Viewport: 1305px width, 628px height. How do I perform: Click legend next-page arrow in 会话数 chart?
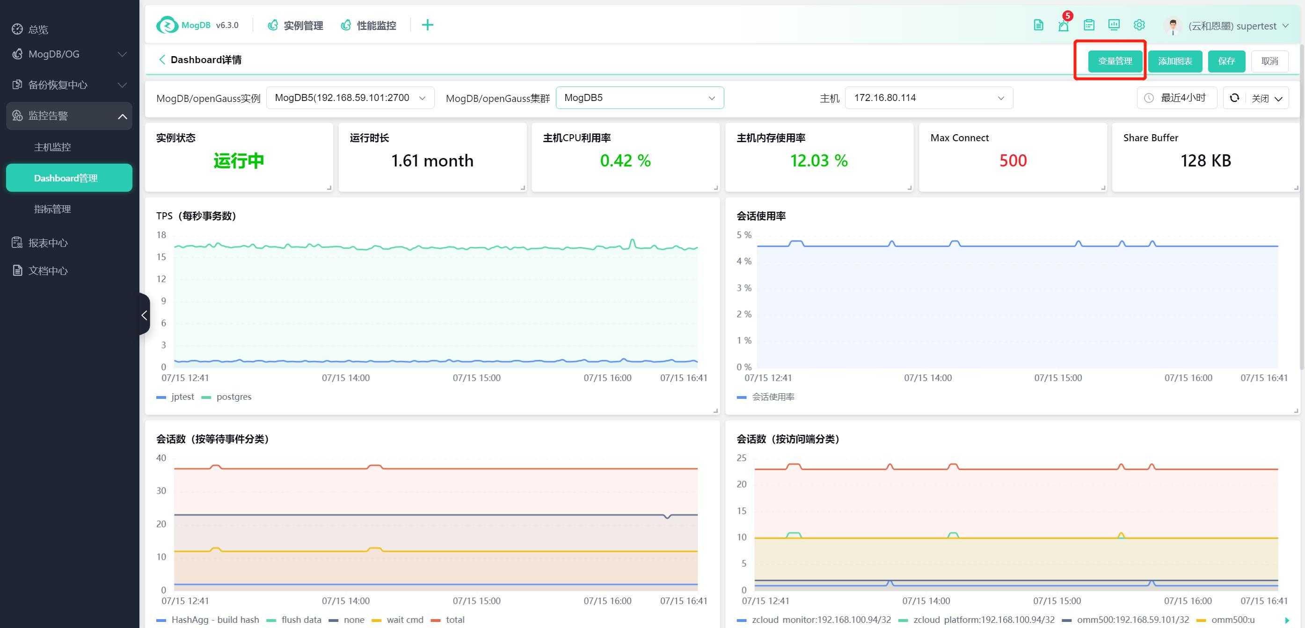coord(1287,620)
